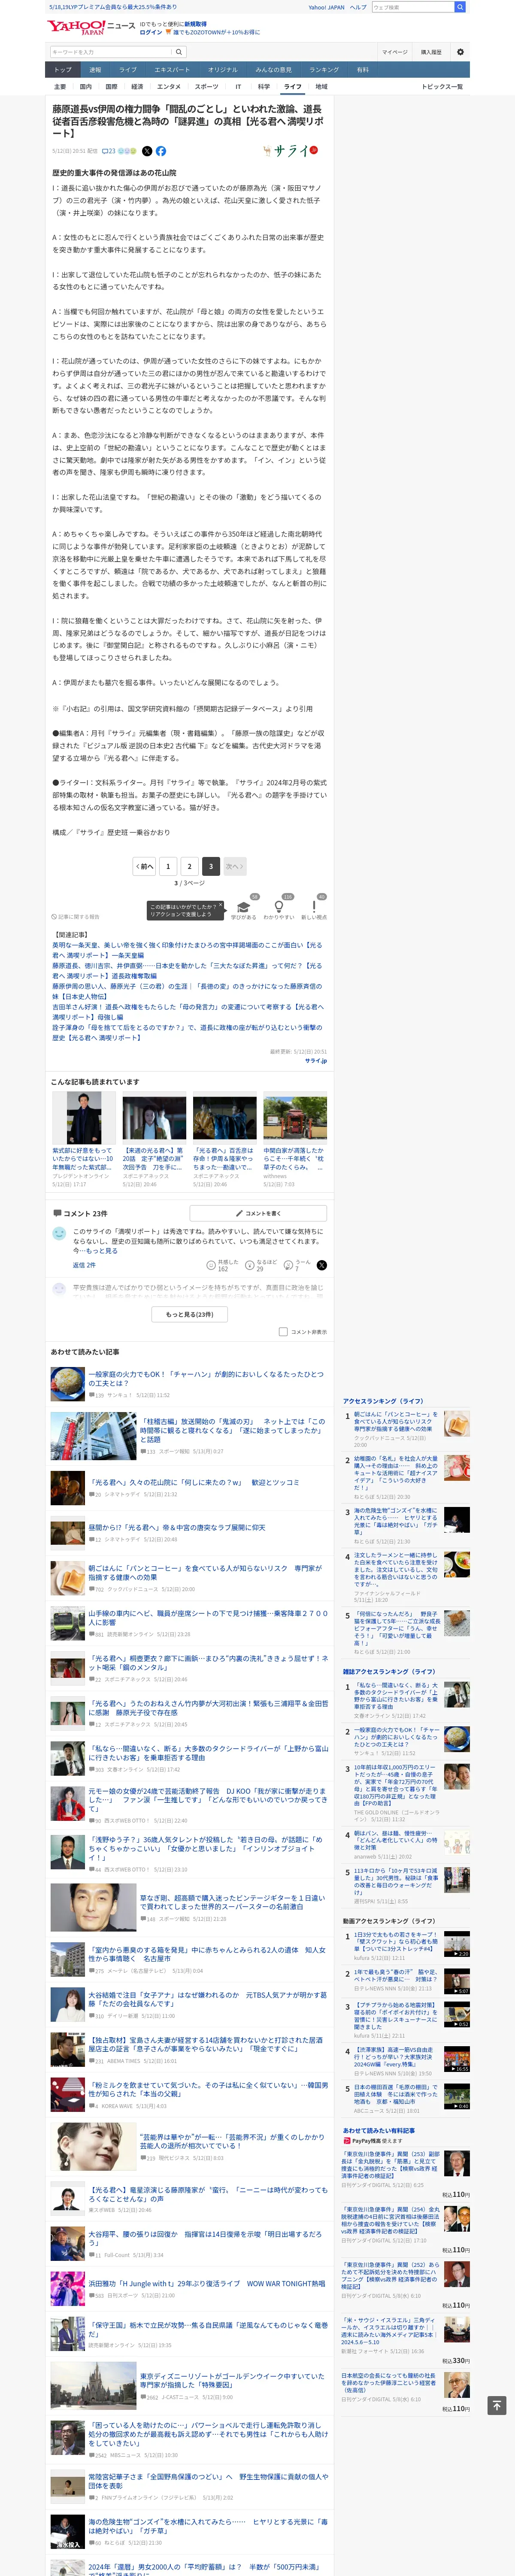
Task: Expand 返信 2件 replies
Action: 84,1265
